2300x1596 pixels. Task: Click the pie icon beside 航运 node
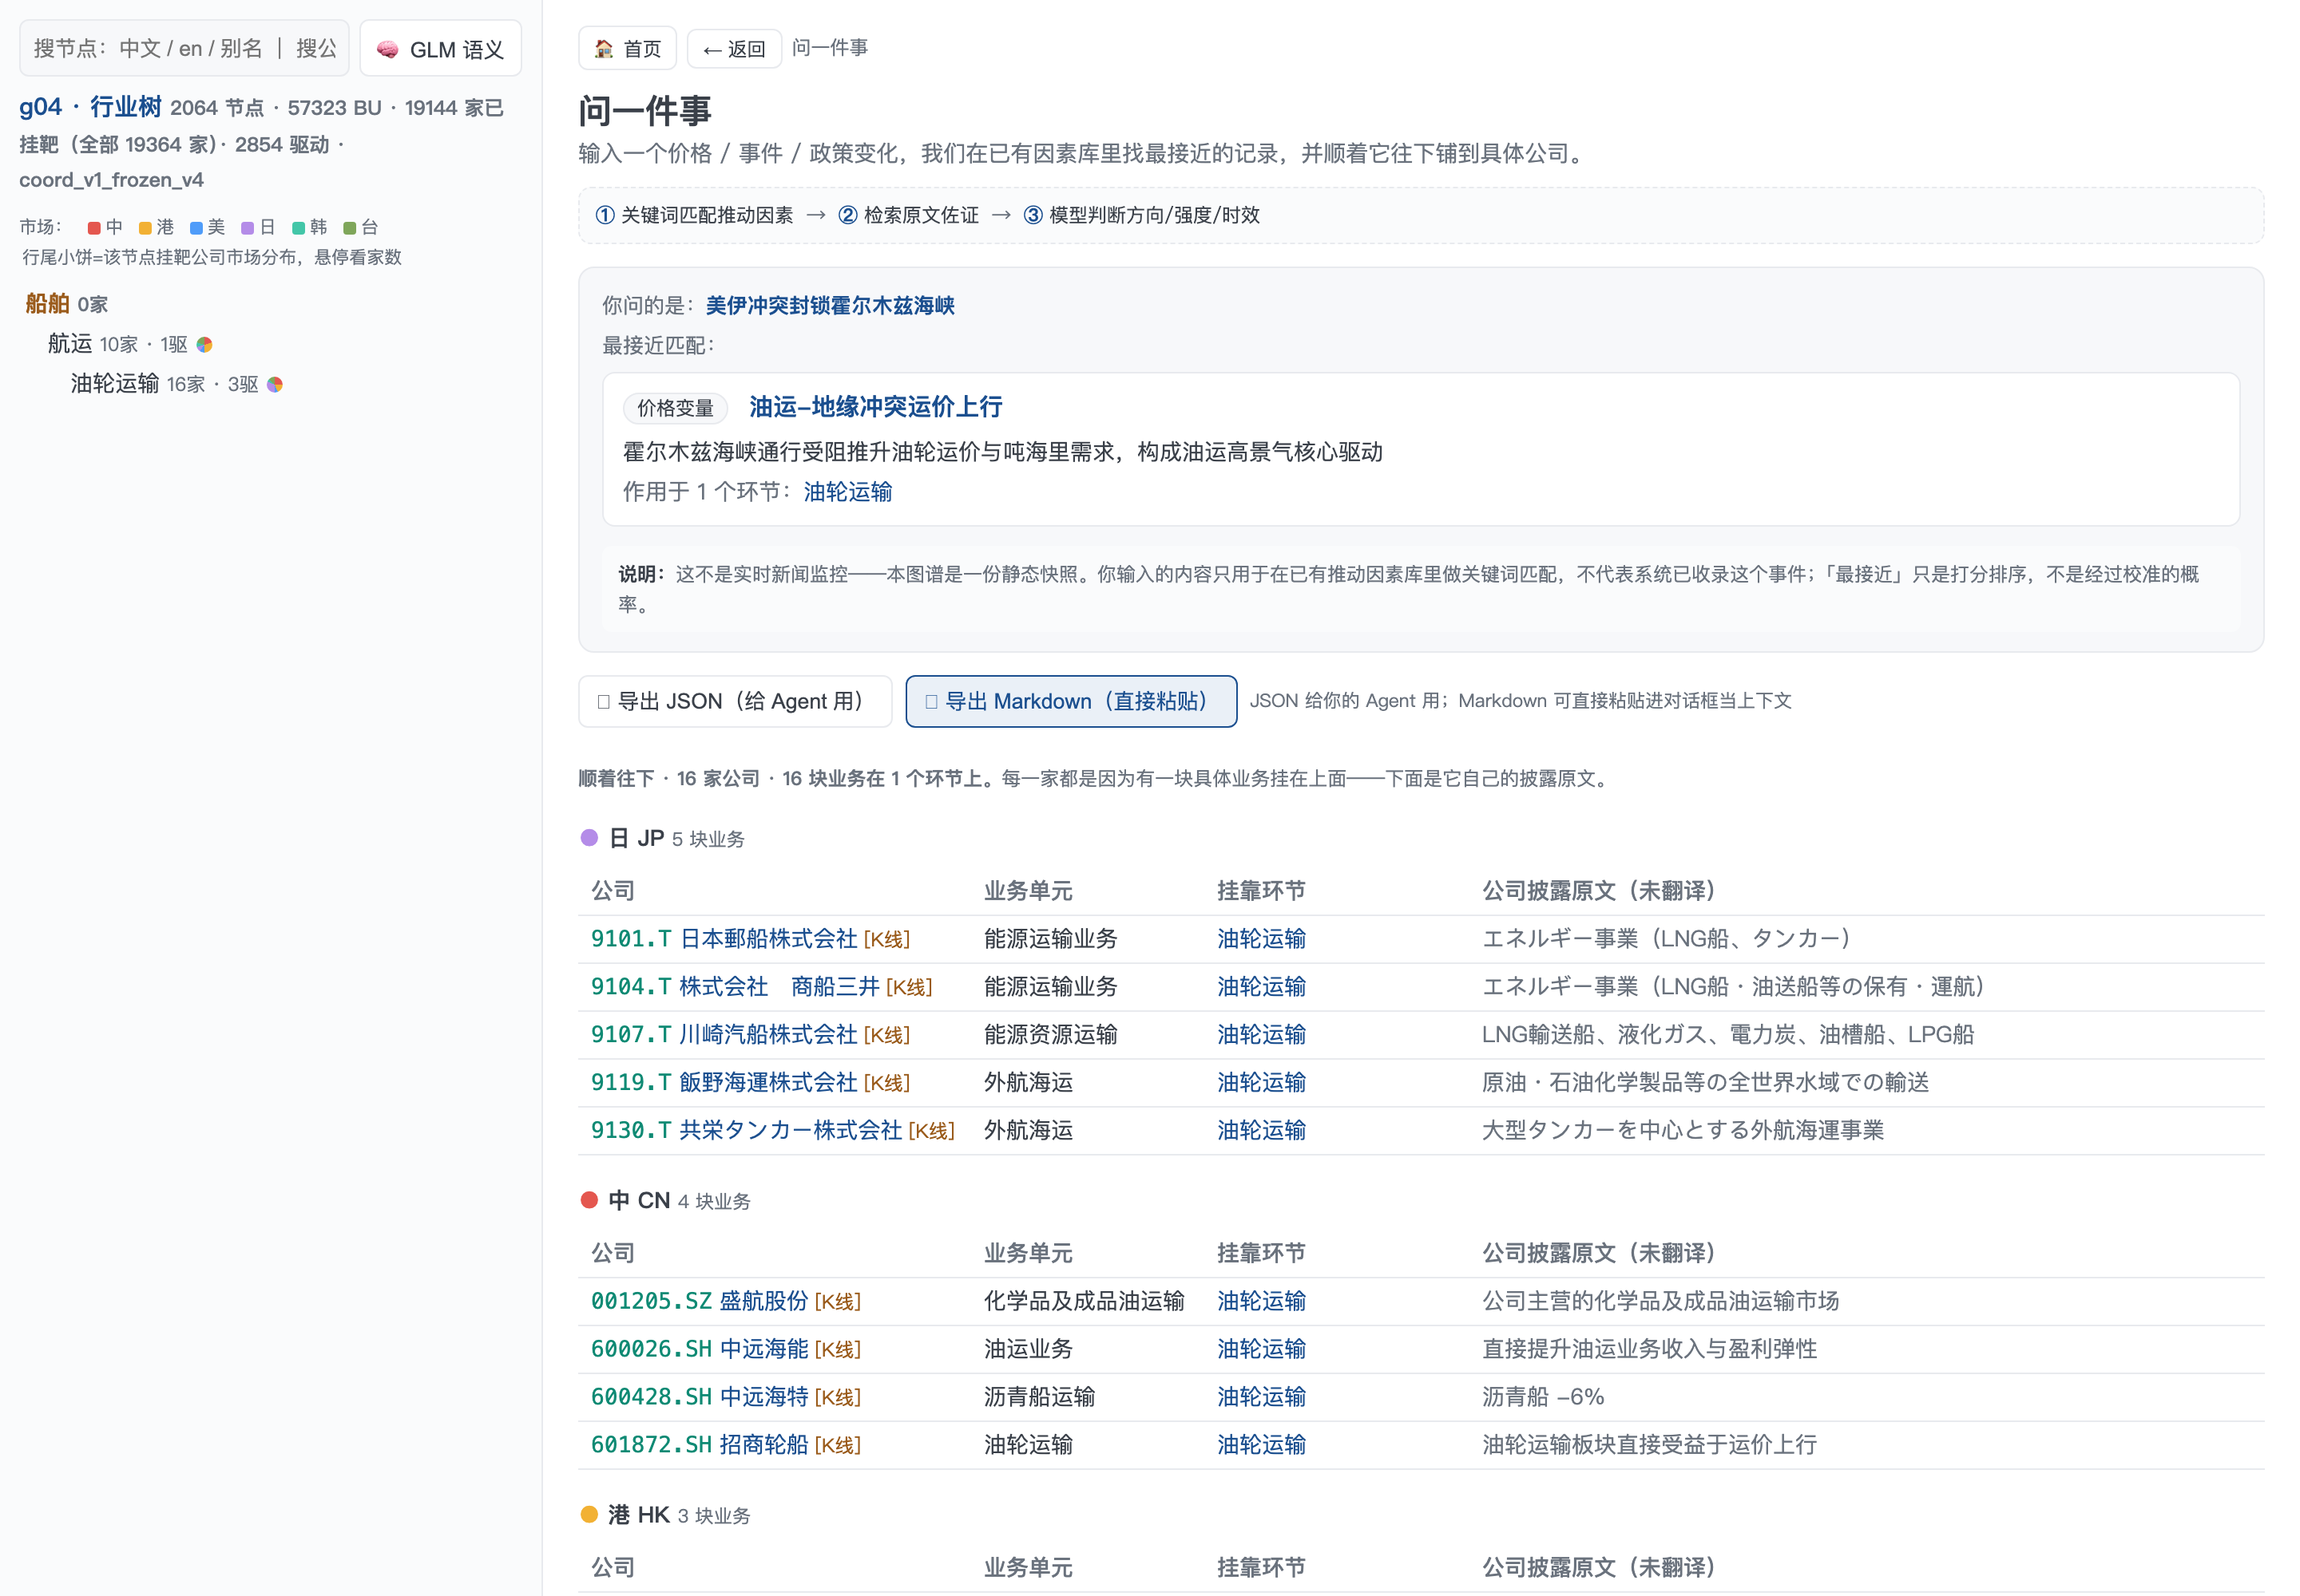click(205, 345)
